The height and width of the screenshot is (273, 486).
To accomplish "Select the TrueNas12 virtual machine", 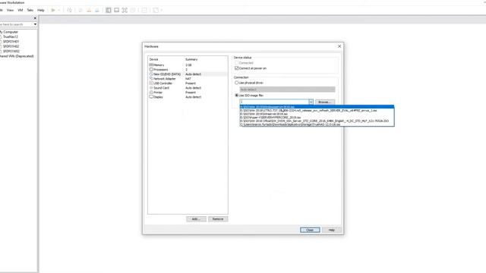I will coord(10,36).
